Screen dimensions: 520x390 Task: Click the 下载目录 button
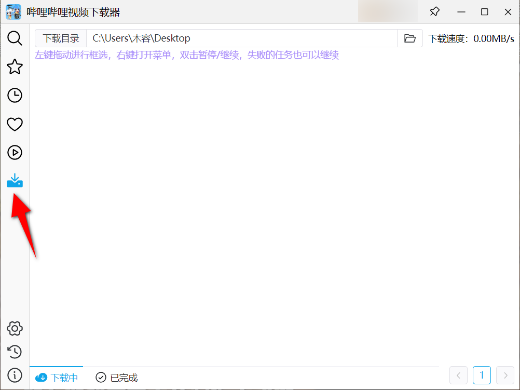pyautogui.click(x=61, y=38)
